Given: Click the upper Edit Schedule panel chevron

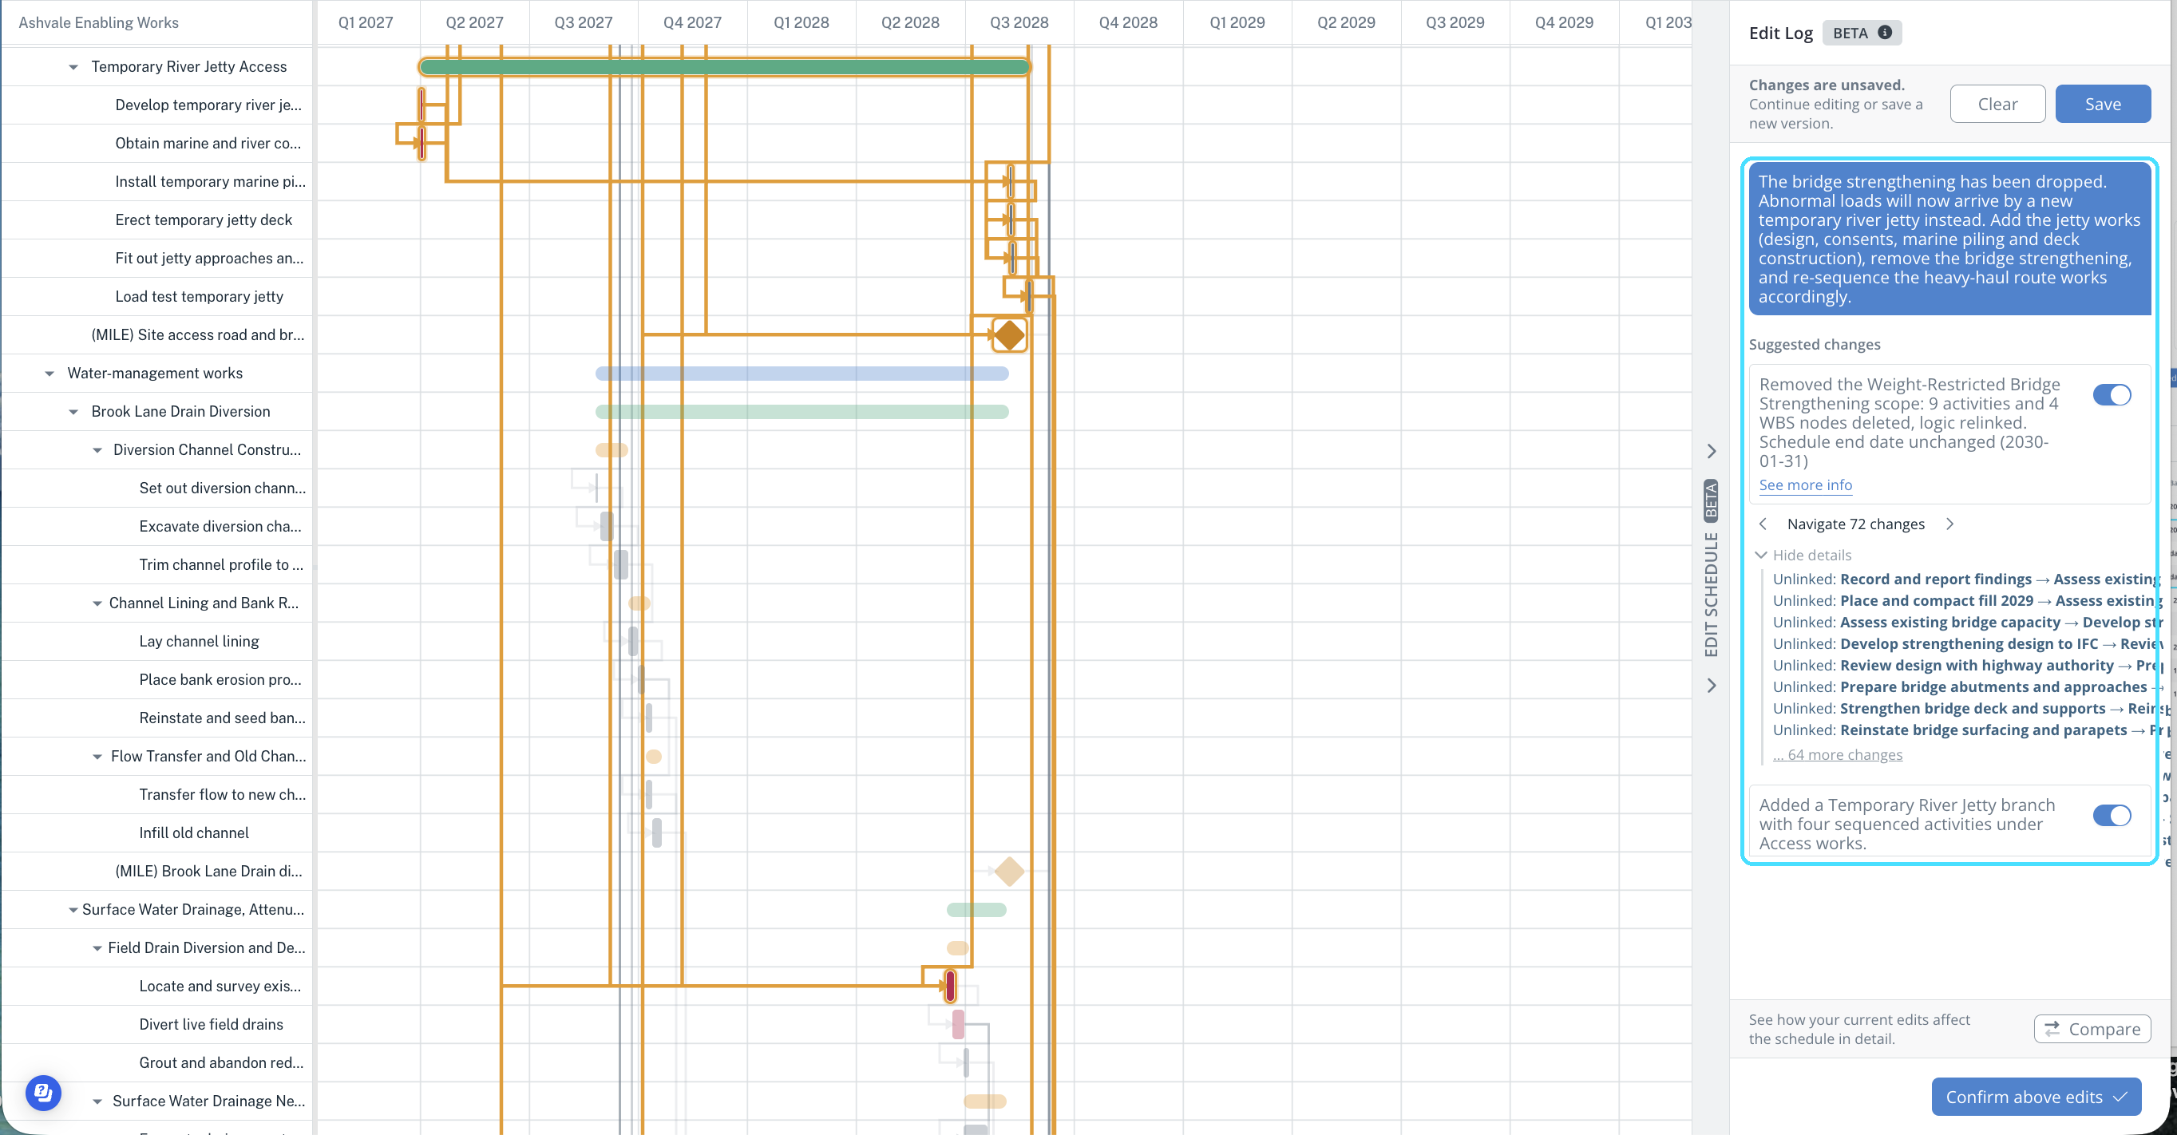Looking at the screenshot, I should tap(1712, 451).
